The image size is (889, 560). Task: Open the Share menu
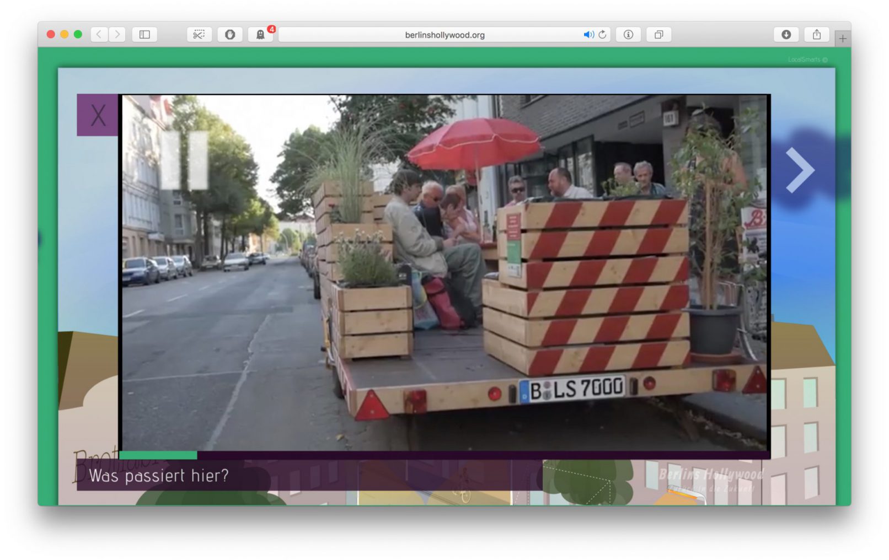[817, 35]
